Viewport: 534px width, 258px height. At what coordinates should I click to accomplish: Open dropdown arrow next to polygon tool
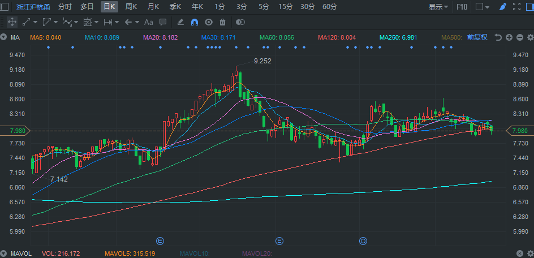55,22
